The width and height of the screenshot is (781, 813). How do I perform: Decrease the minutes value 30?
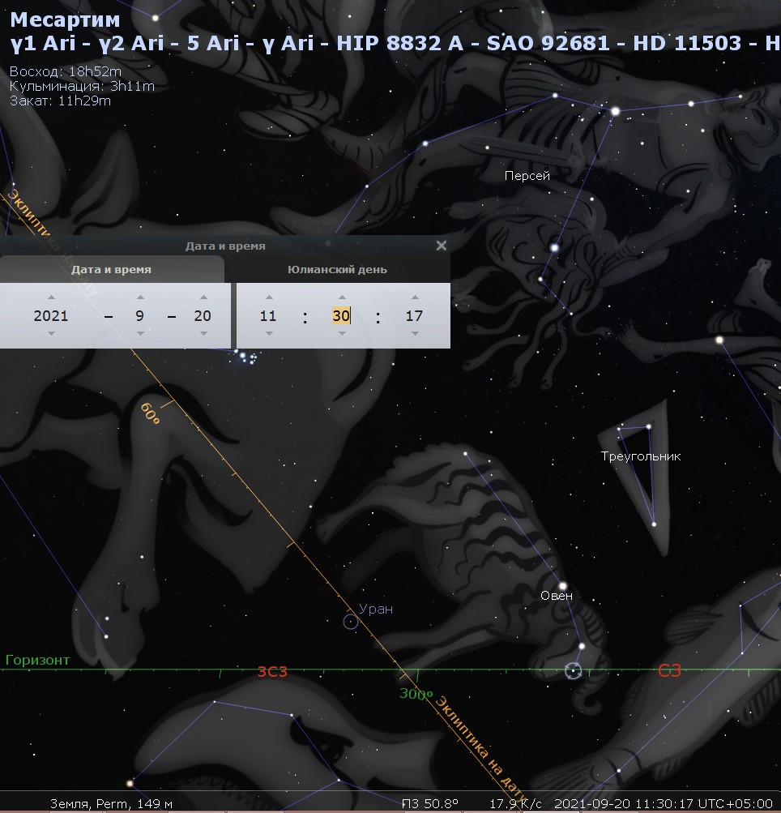(x=342, y=333)
